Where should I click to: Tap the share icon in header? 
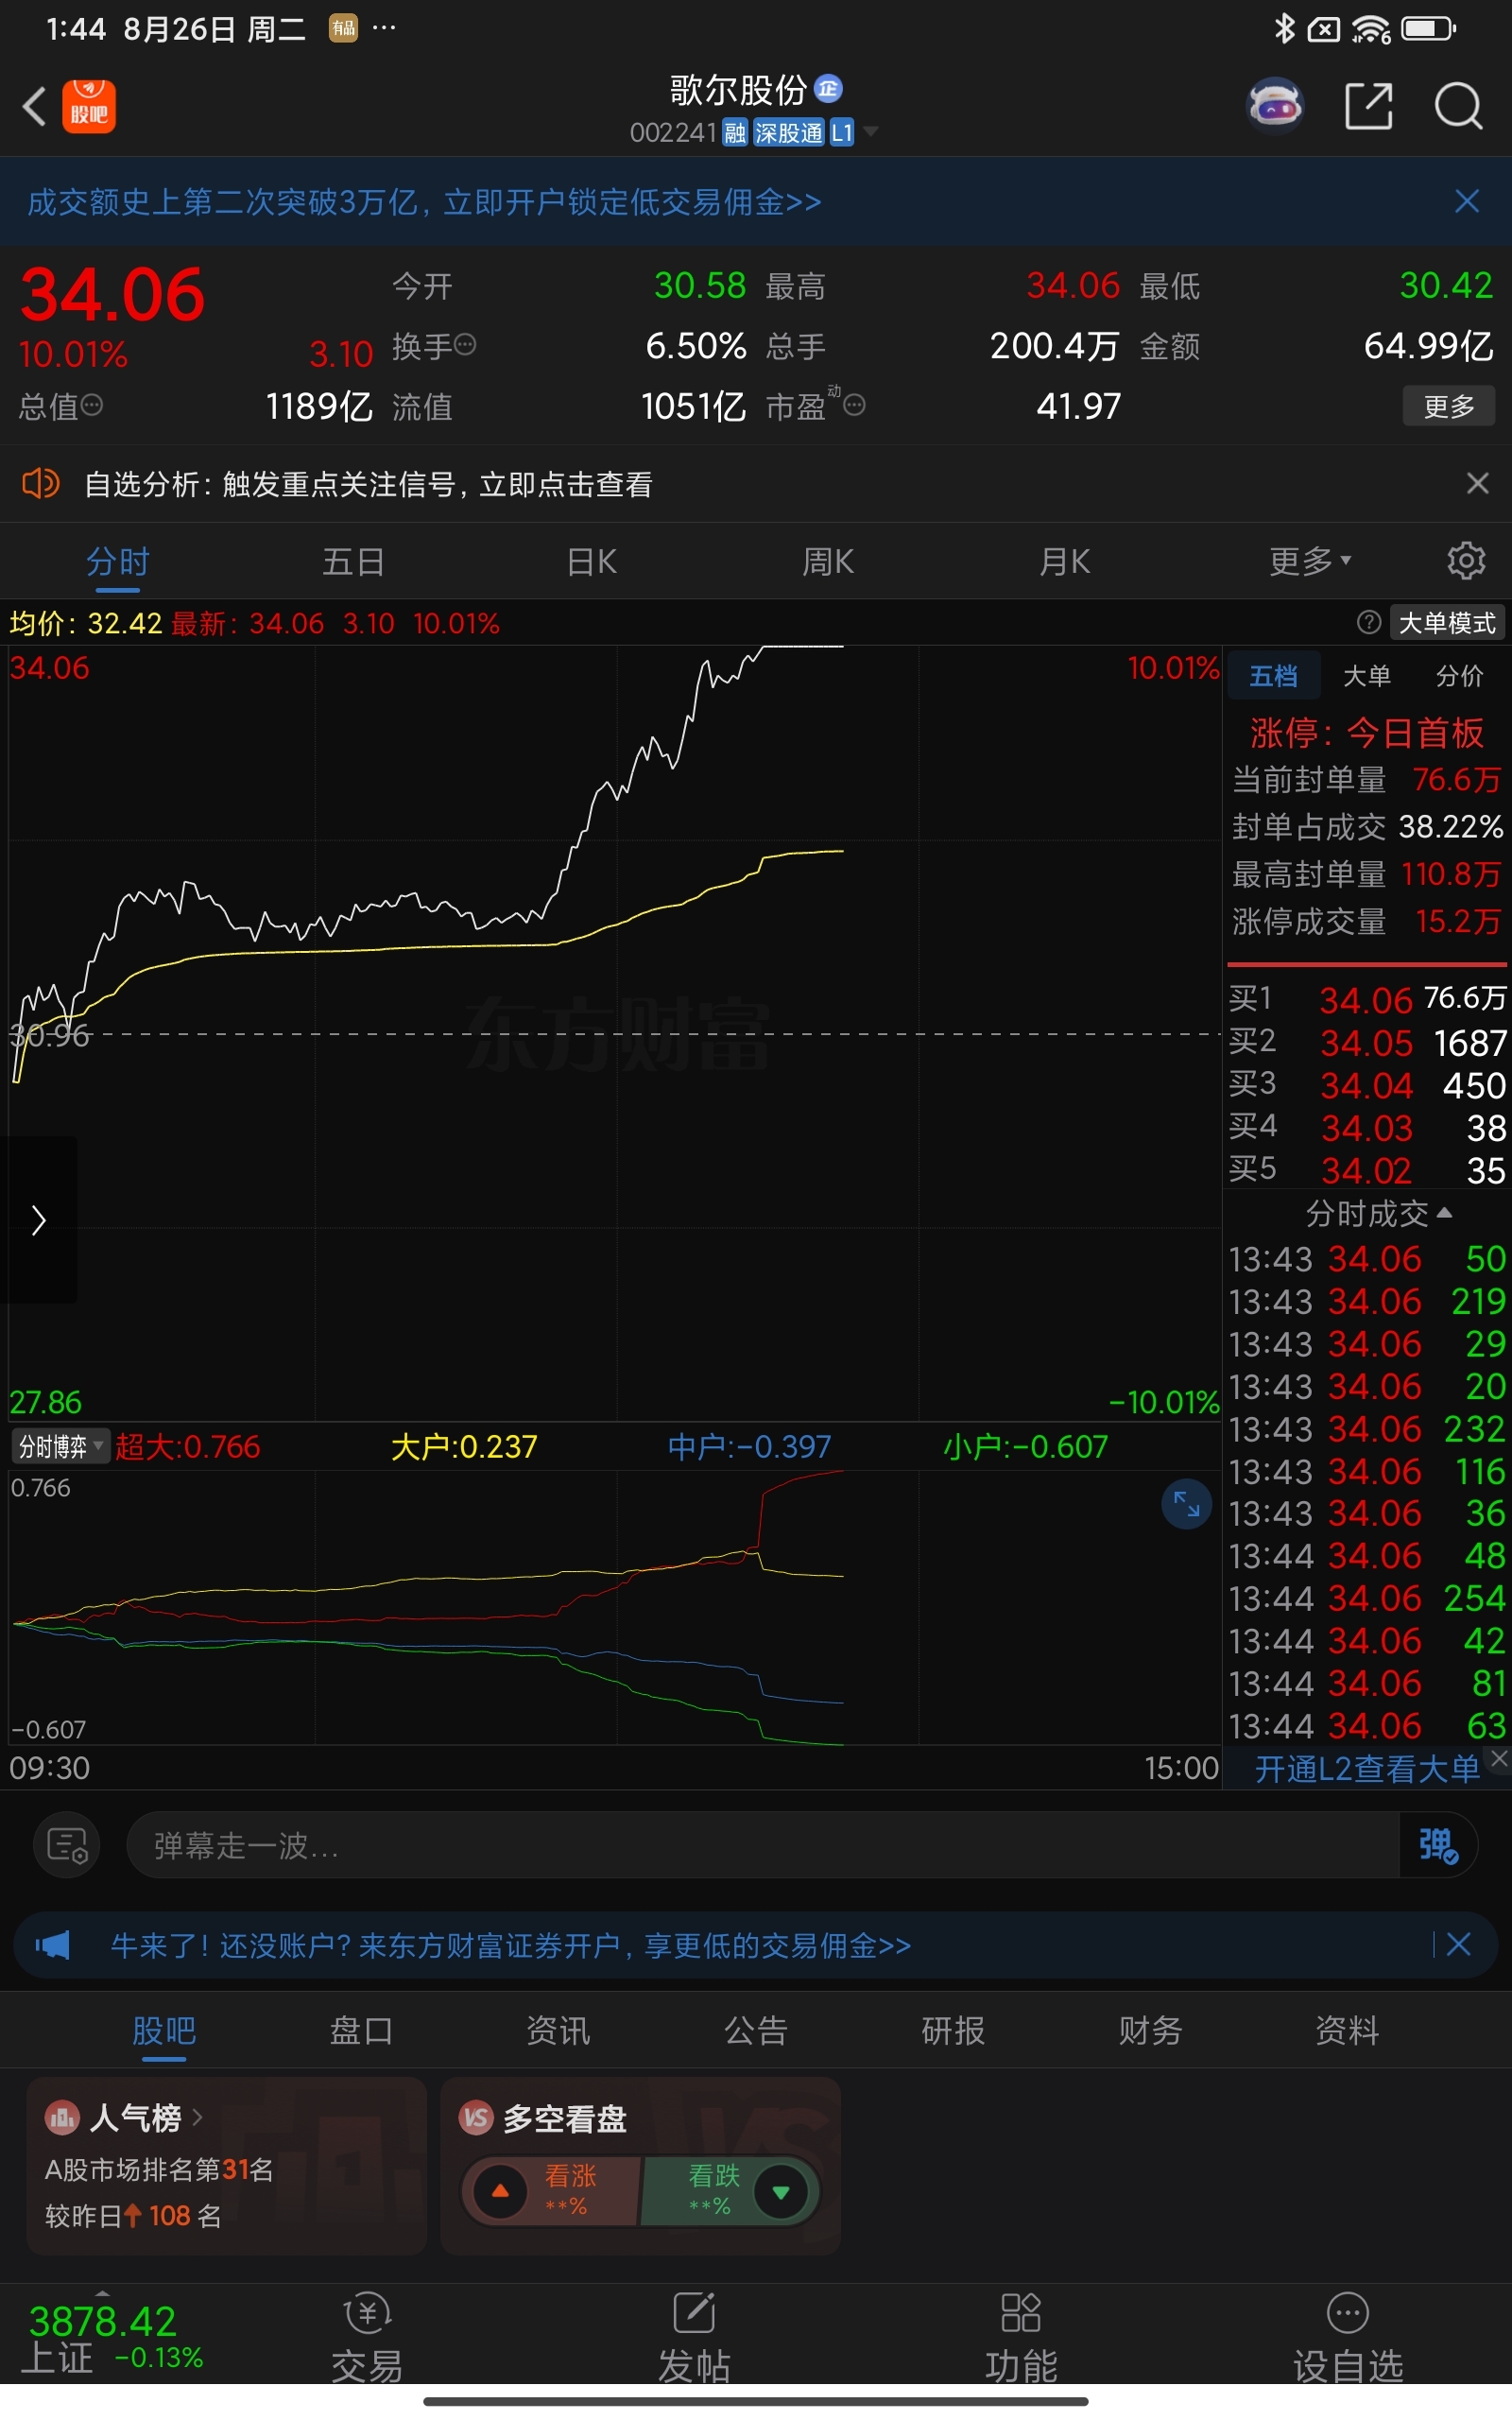point(1368,106)
